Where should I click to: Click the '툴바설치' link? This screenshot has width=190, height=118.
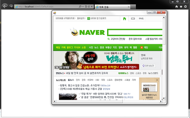click(x=81, y=18)
